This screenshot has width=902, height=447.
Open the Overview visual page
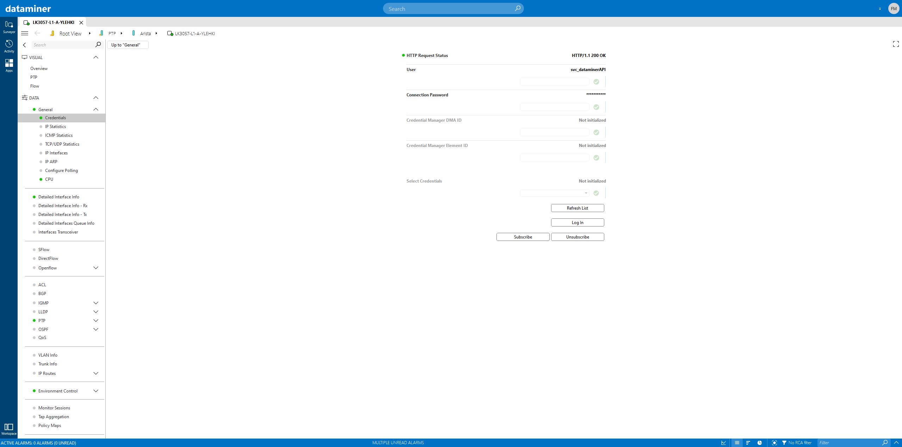click(39, 69)
